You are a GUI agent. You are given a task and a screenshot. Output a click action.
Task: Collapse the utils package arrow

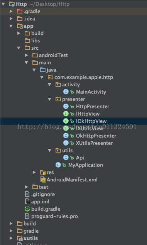click(x=49, y=151)
